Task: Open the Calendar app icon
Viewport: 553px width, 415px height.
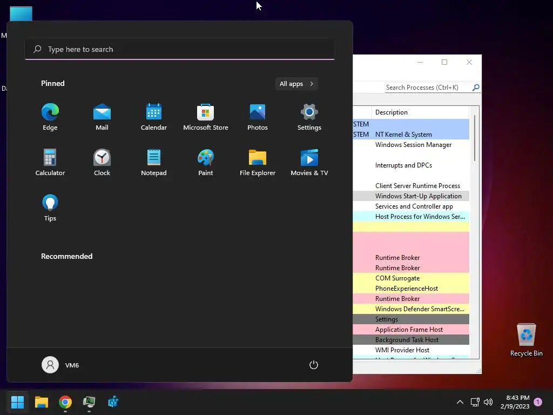Action: 154,117
